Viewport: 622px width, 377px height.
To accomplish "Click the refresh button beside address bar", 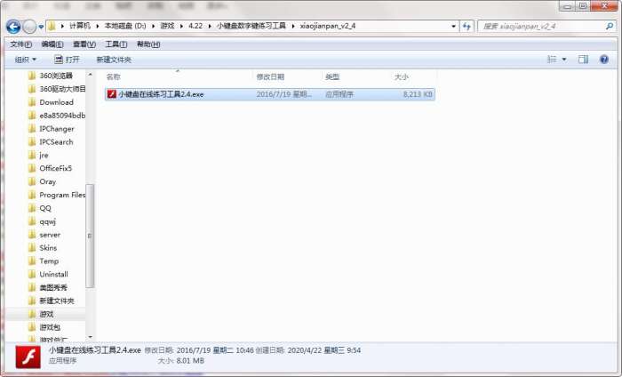I will click(x=466, y=26).
